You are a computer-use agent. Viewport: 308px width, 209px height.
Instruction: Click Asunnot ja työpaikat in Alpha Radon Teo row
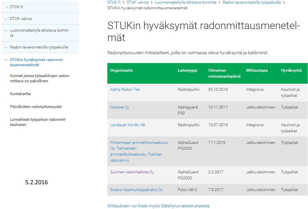(290, 92)
